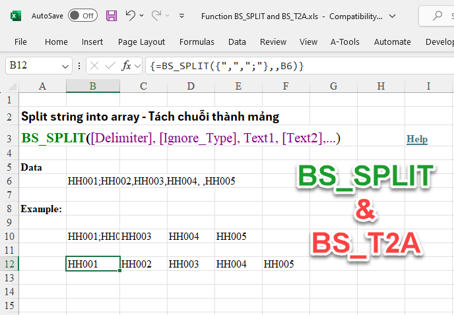Open the Redo history dropdown arrow

click(168, 15)
